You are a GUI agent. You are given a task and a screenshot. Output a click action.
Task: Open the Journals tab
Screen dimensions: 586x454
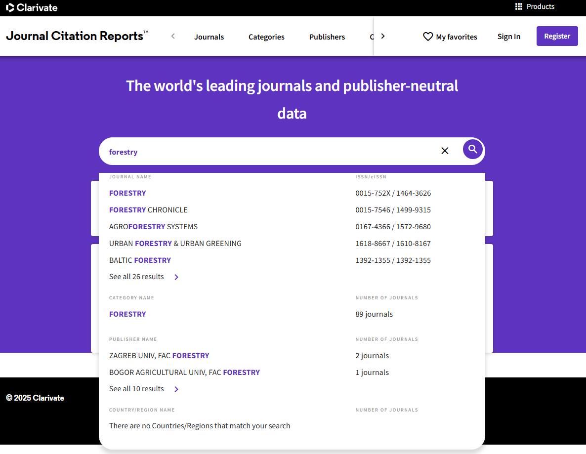tap(209, 37)
